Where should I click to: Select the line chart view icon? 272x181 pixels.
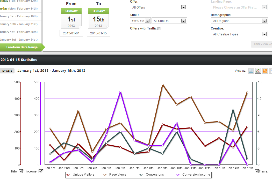pyautogui.click(x=258, y=71)
